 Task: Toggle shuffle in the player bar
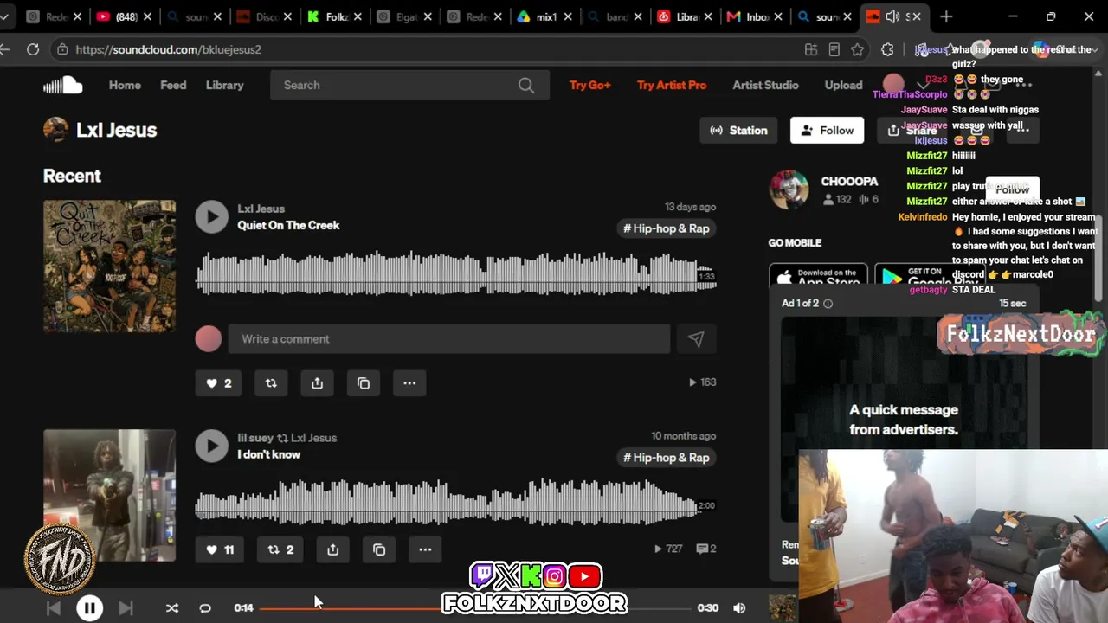tap(172, 608)
